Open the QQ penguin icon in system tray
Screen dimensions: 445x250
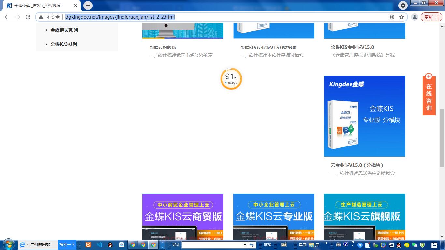coord(399,245)
